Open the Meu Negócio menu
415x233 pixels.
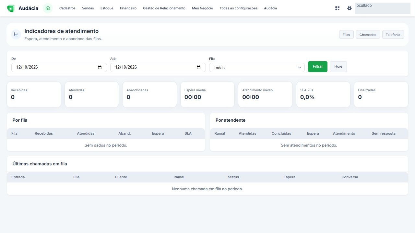pos(202,8)
